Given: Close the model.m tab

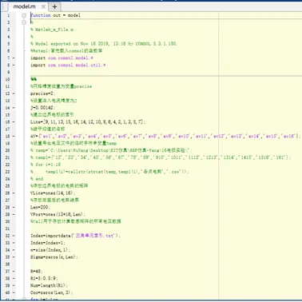Looking at the screenshot, I should click(x=43, y=6).
